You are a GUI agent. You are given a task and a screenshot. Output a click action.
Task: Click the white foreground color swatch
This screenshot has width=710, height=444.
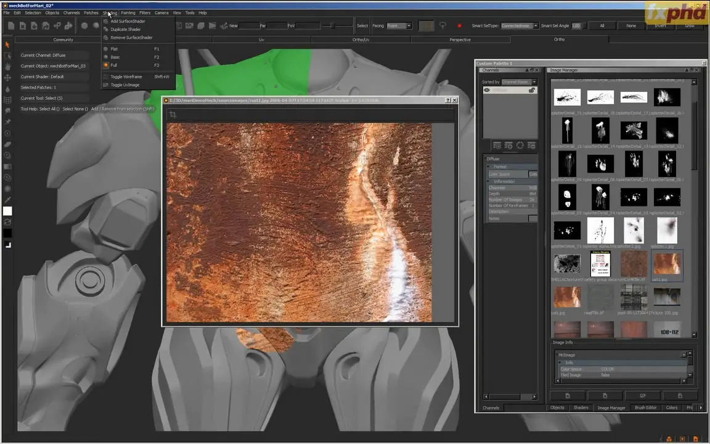[7, 212]
